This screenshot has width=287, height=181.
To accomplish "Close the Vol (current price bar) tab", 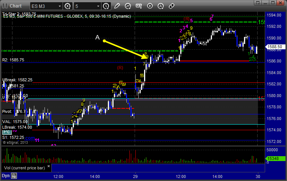I will (x=49, y=166).
